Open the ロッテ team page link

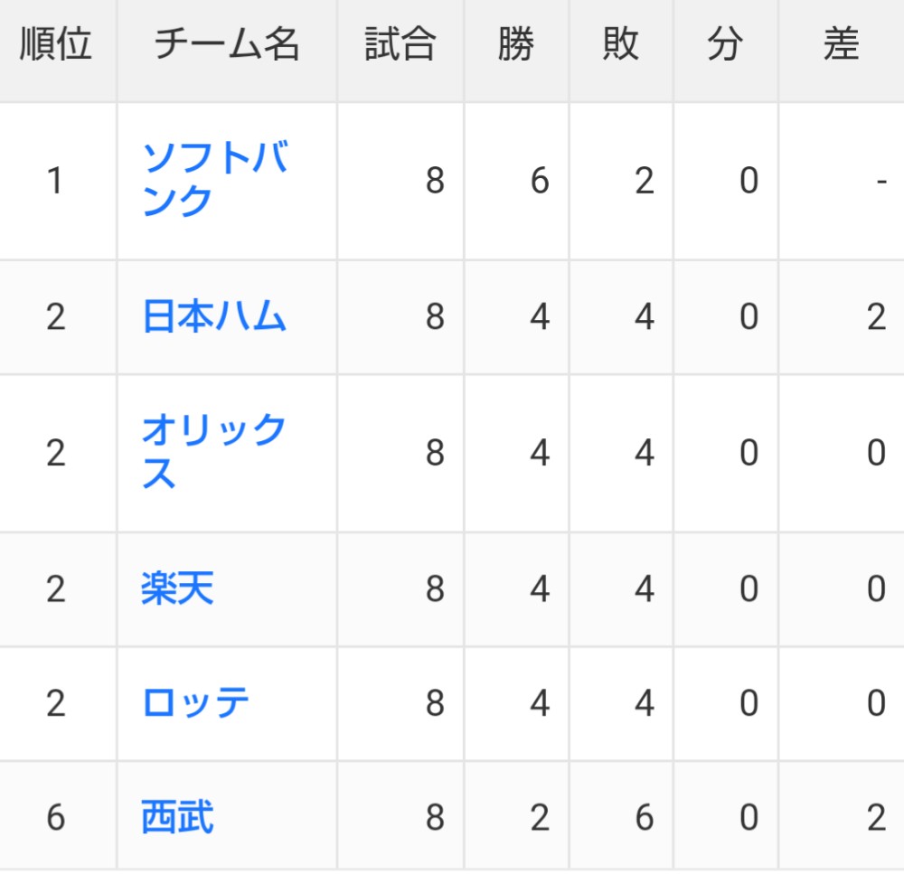point(196,703)
